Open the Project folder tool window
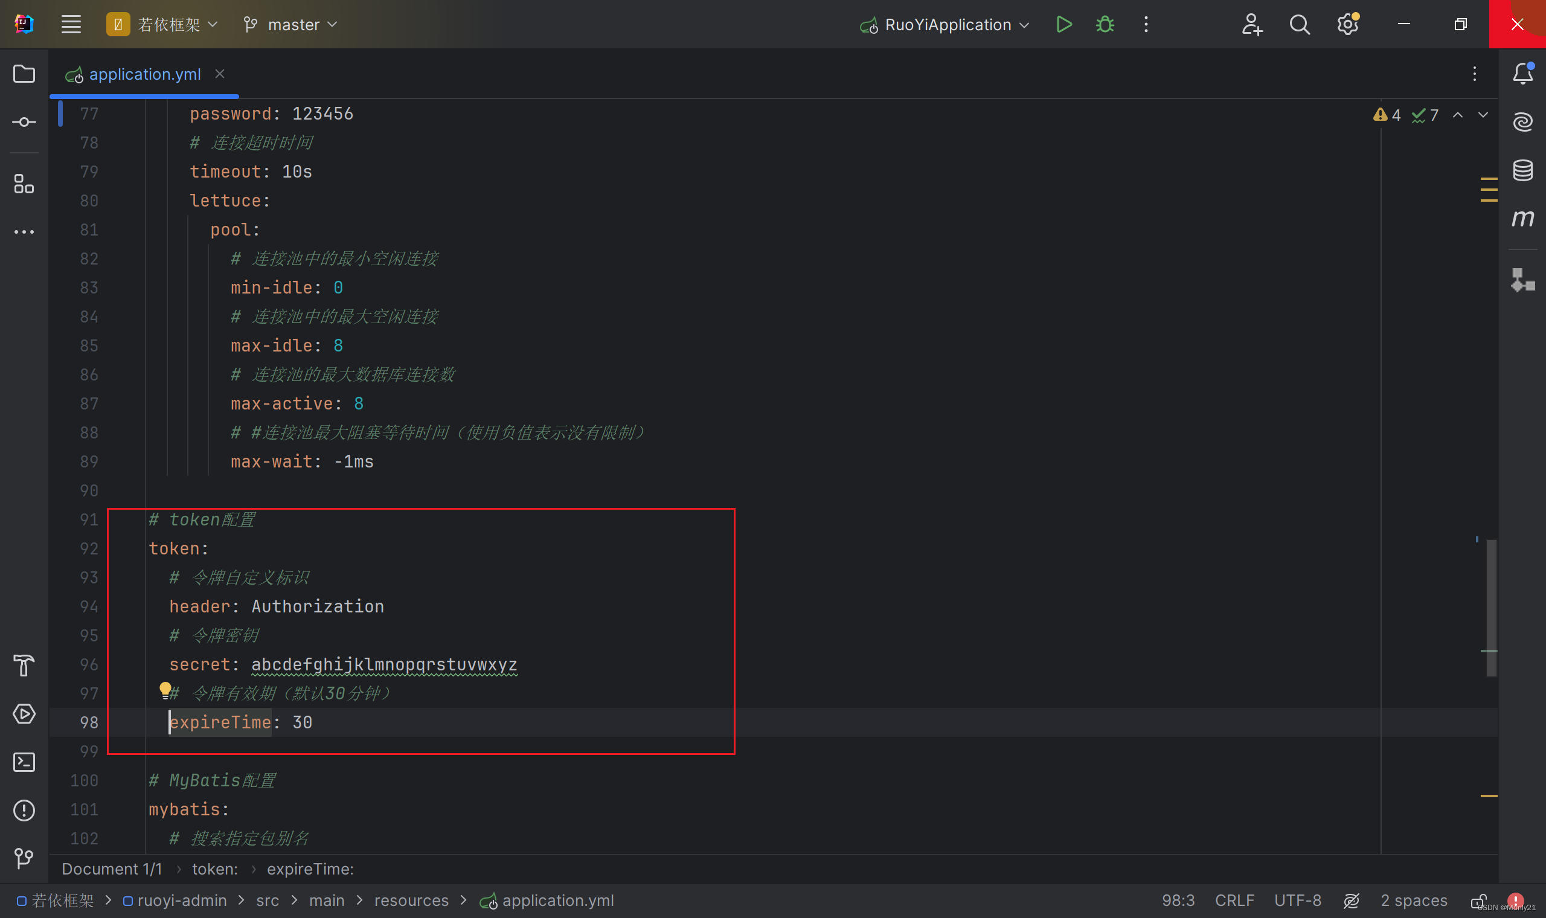 click(24, 74)
